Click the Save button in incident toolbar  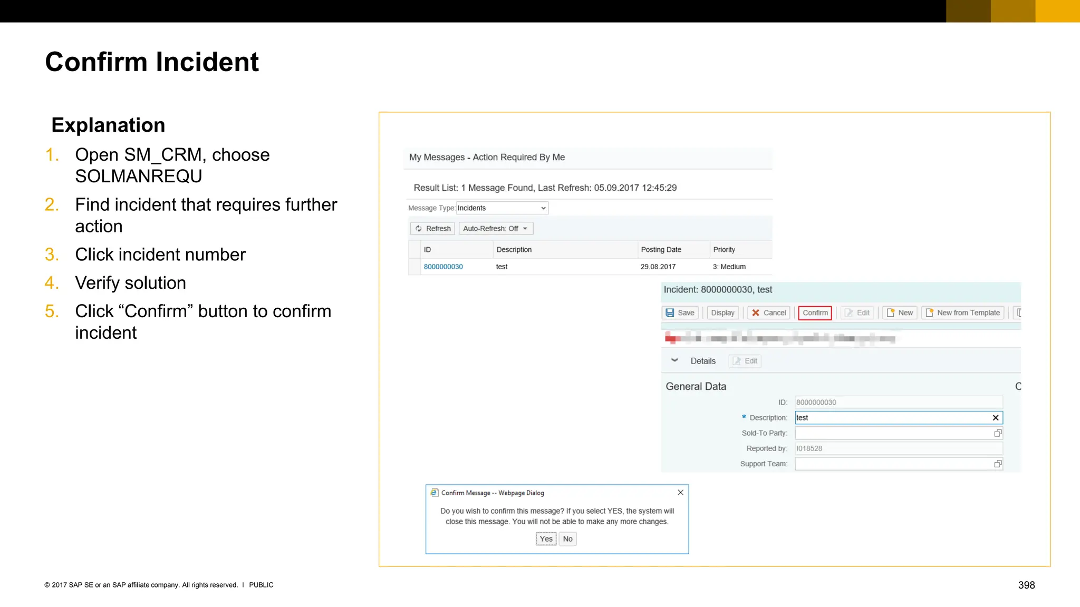680,313
